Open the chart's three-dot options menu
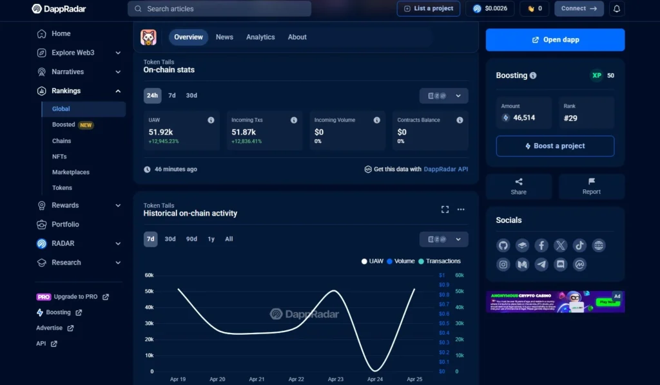660x385 pixels. tap(461, 209)
